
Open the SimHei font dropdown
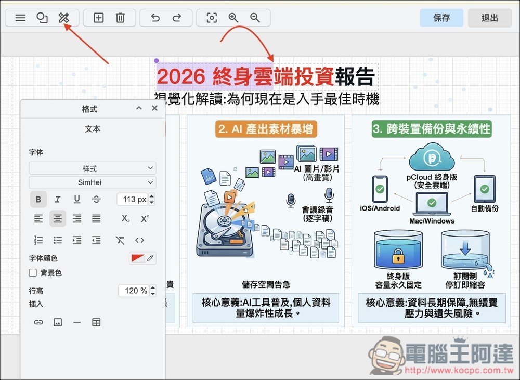[93, 182]
